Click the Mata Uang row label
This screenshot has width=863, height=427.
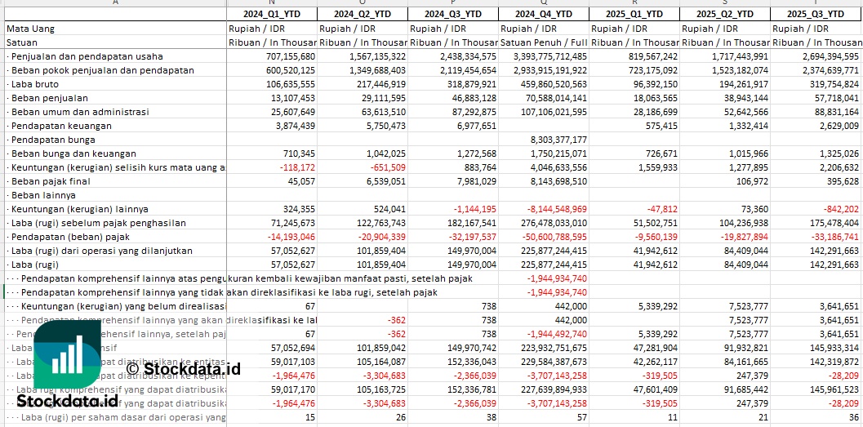(30, 29)
